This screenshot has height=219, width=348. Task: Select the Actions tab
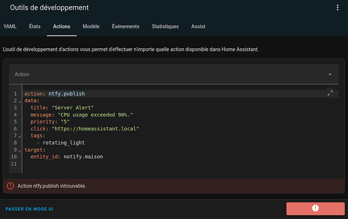pos(62,27)
